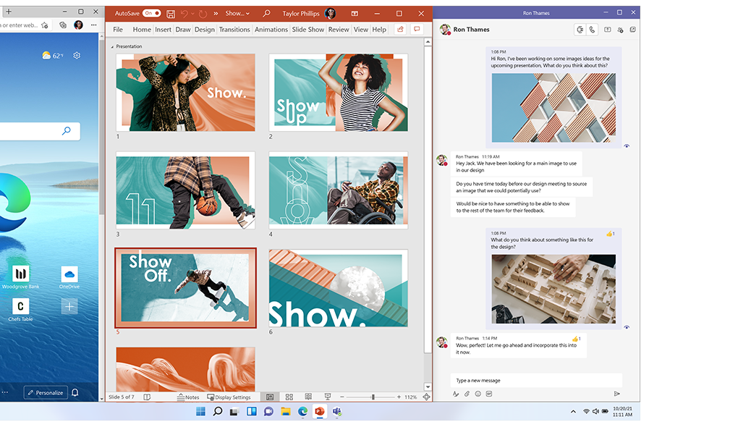
Task: Toggle the AutoSave switch off
Action: tap(151, 13)
